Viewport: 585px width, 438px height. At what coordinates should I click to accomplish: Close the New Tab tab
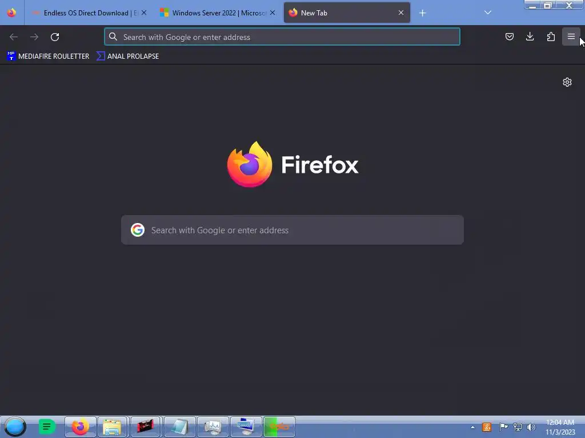401,13
